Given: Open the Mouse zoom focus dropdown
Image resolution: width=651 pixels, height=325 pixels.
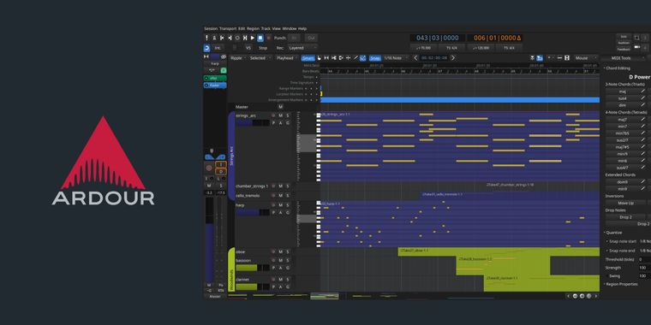Looking at the screenshot, I should click(x=586, y=58).
